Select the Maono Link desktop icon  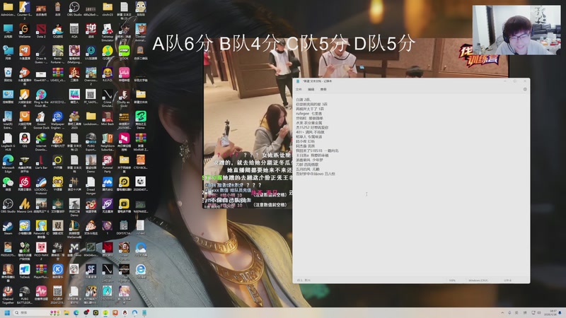tap(25, 206)
